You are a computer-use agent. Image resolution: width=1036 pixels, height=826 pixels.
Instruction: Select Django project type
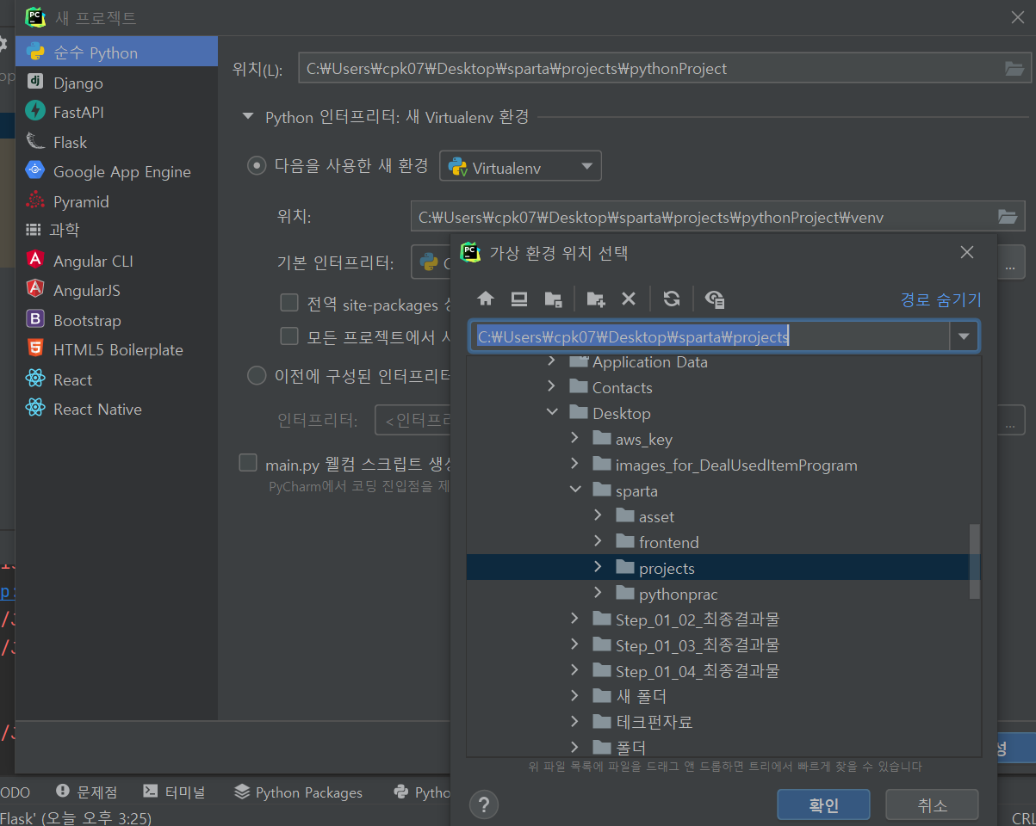pyautogui.click(x=117, y=83)
